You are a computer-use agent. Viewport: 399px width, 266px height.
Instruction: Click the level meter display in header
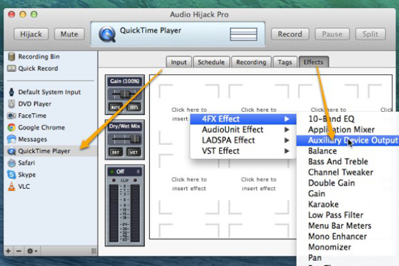point(243,34)
